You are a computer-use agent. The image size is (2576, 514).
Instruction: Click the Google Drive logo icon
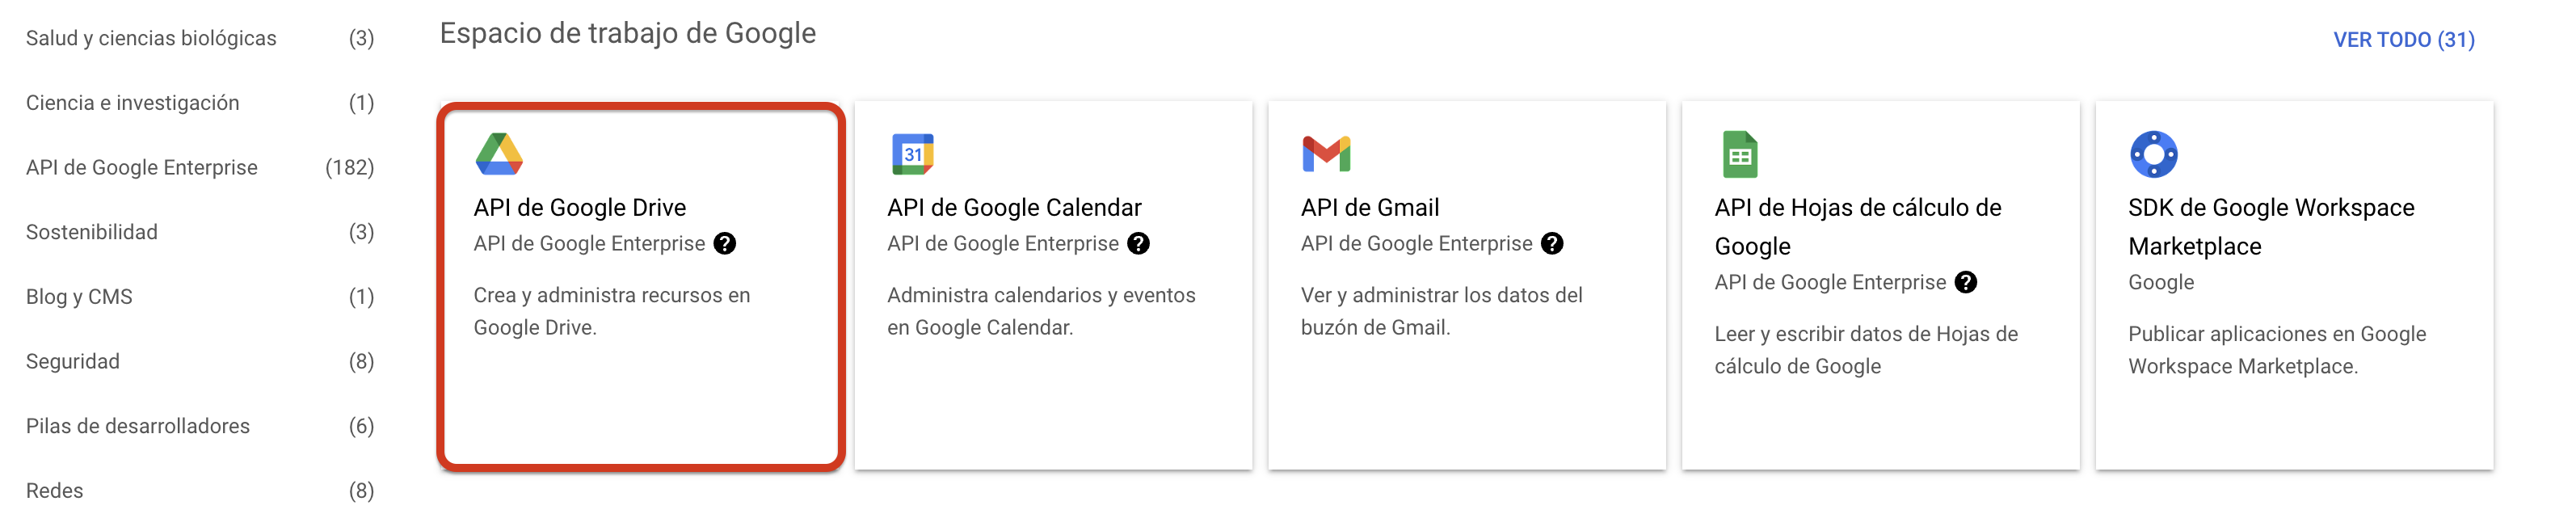(499, 154)
